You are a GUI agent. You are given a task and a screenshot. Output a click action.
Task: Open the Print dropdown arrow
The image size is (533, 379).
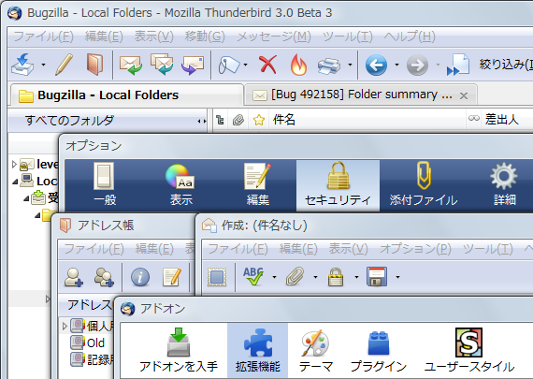[350, 65]
